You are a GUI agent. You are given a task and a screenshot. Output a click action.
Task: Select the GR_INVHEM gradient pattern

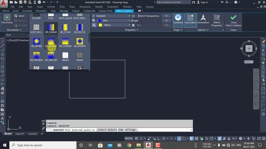coord(37,57)
